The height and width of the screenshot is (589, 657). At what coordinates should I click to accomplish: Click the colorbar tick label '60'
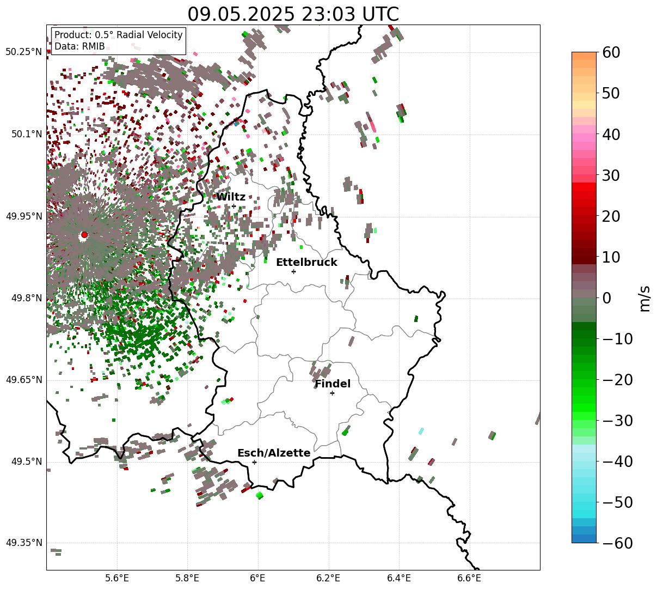[x=612, y=53]
